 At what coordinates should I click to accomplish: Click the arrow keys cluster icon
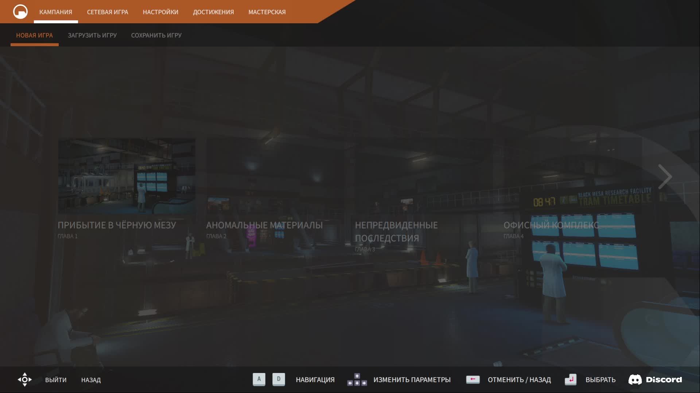pyautogui.click(x=357, y=380)
